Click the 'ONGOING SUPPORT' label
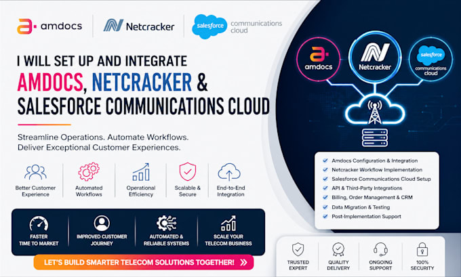 coord(381,265)
